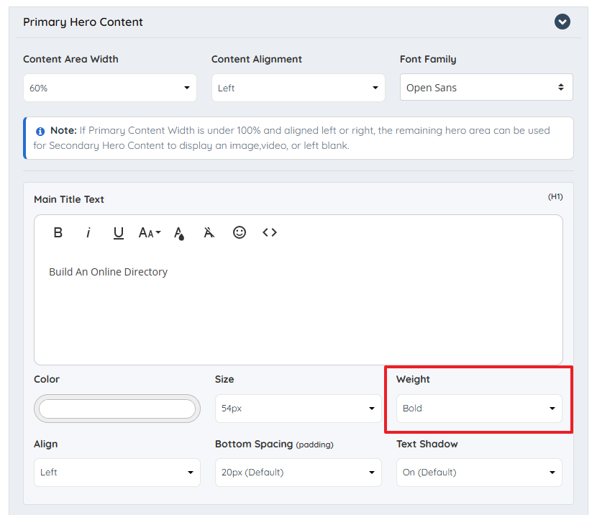This screenshot has width=597, height=515.
Task: Click the Color label
Action: coord(47,379)
